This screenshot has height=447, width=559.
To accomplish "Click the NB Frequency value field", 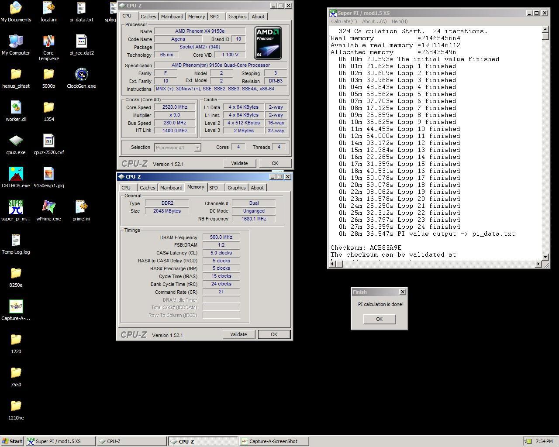I will coord(254,219).
